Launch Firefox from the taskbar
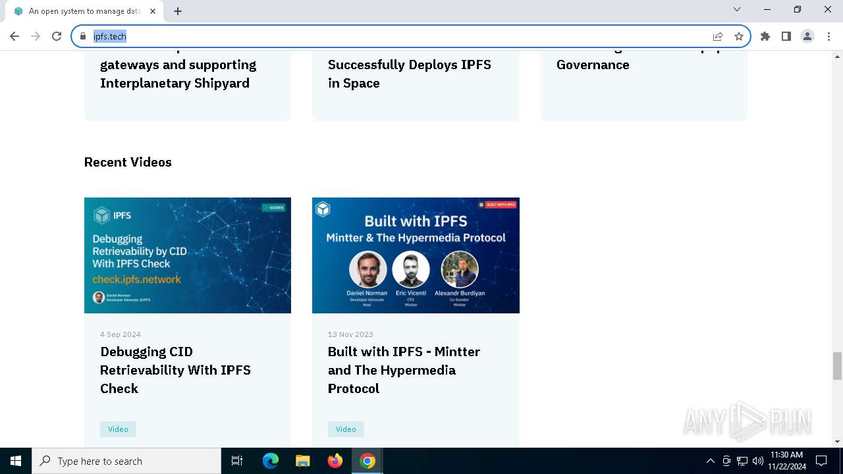The width and height of the screenshot is (843, 474). click(x=335, y=461)
